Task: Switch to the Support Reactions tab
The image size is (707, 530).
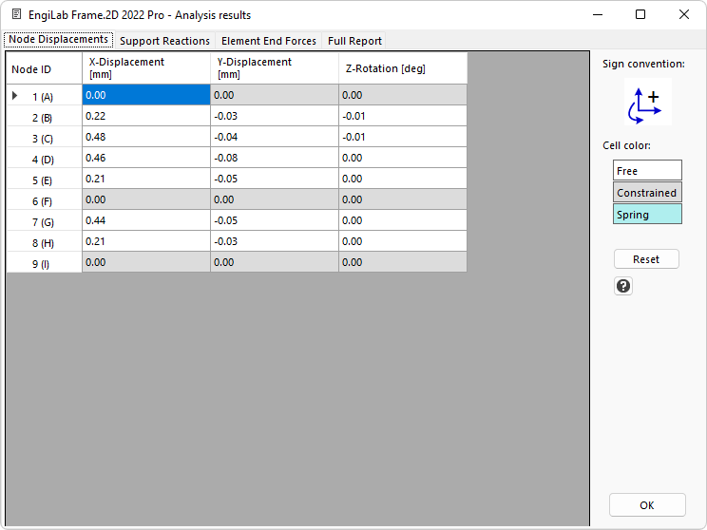Action: click(164, 41)
